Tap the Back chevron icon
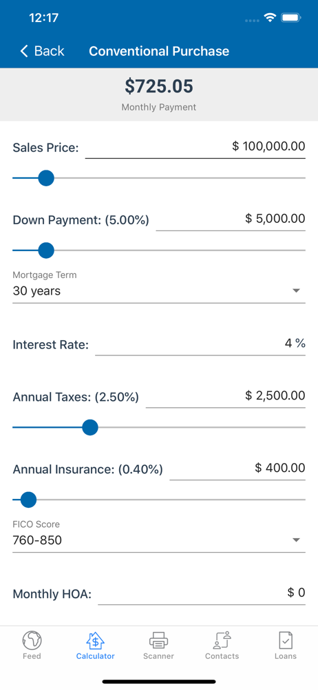318x690 pixels. (24, 51)
